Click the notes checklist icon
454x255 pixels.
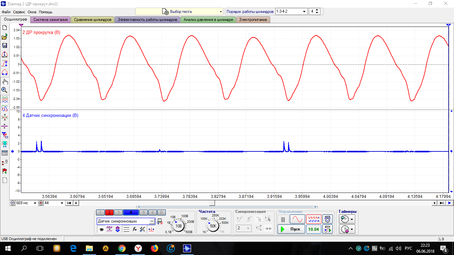[5, 180]
